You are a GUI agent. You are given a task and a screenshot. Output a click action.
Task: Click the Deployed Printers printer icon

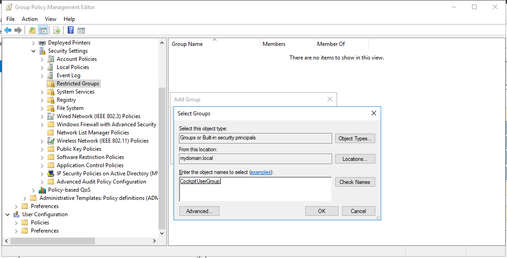[42, 43]
